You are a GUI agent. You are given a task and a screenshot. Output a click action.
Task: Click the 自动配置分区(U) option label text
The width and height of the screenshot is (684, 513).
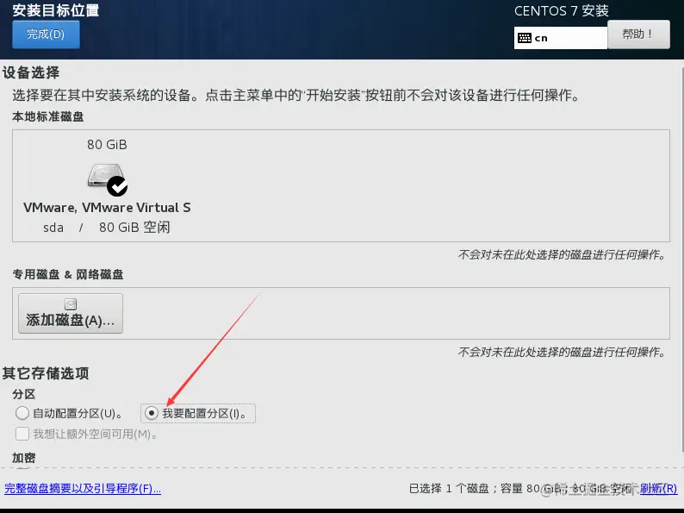pyautogui.click(x=78, y=414)
